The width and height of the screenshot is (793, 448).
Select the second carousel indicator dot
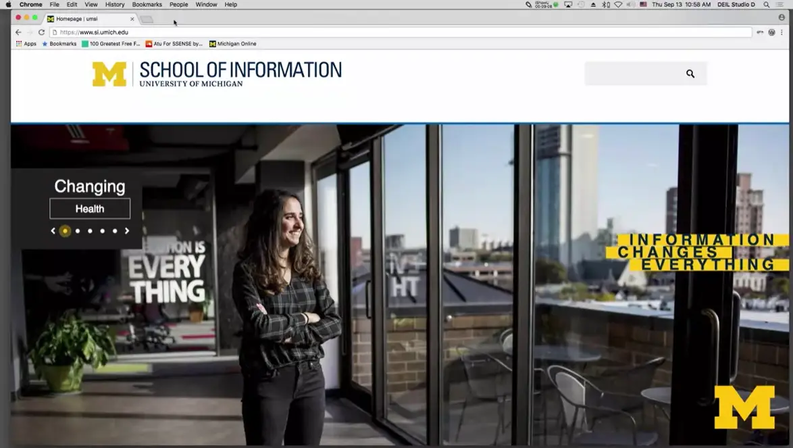(78, 231)
